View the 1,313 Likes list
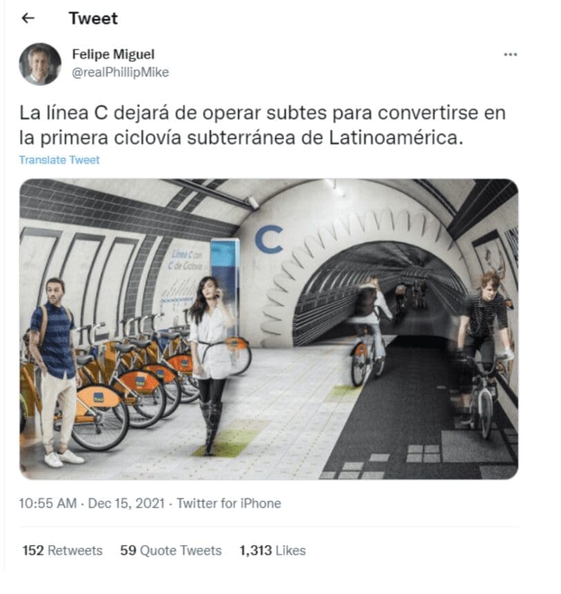 tap(273, 550)
